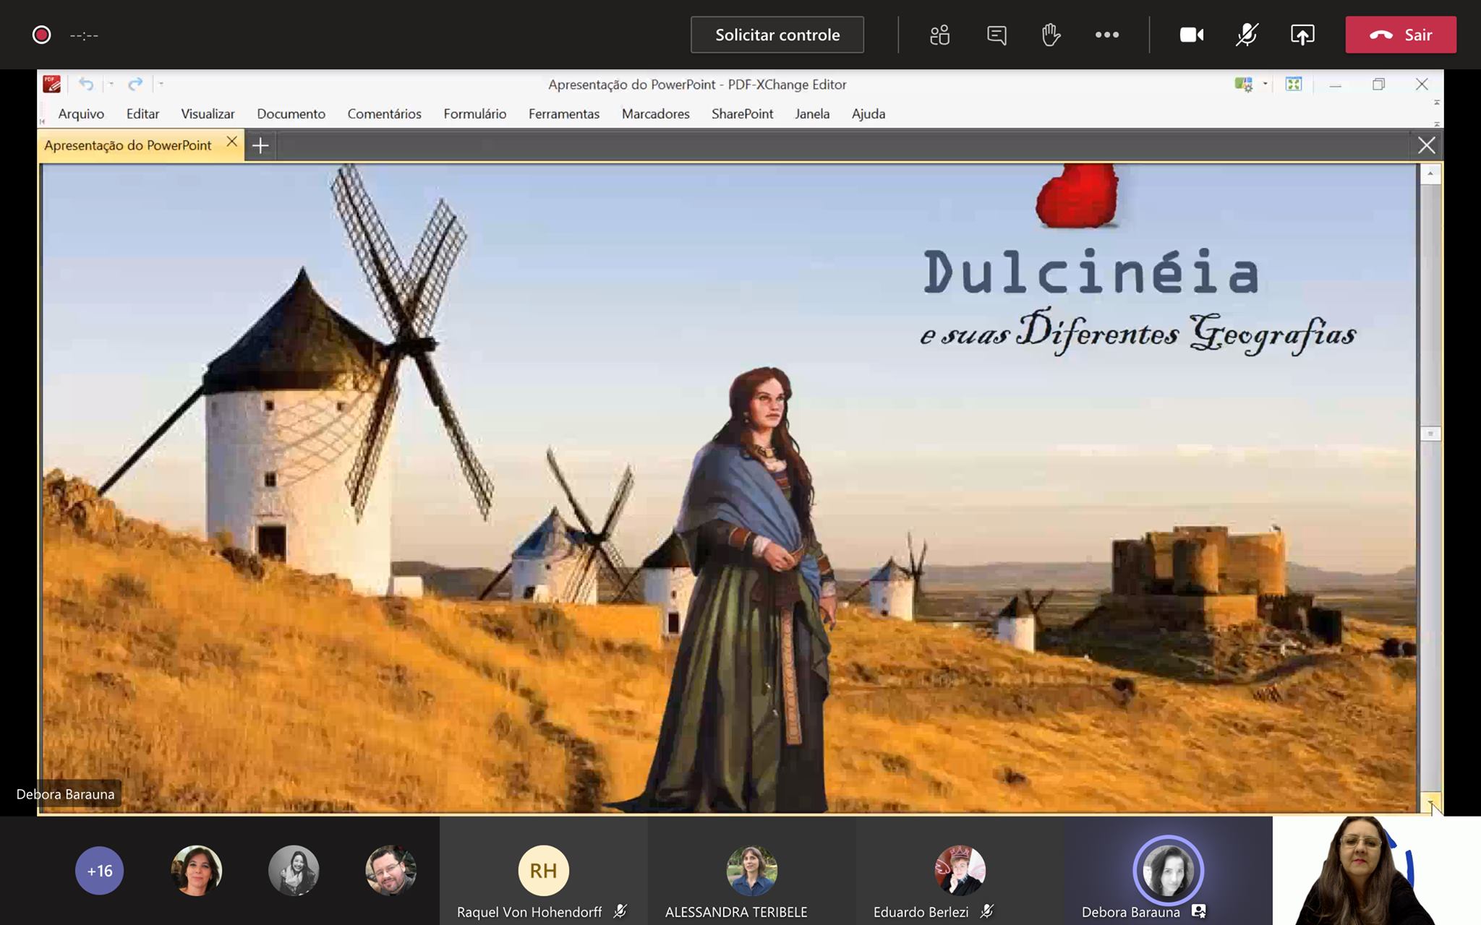Image resolution: width=1481 pixels, height=925 pixels.
Task: Open the Marcadores menu
Action: pyautogui.click(x=655, y=113)
